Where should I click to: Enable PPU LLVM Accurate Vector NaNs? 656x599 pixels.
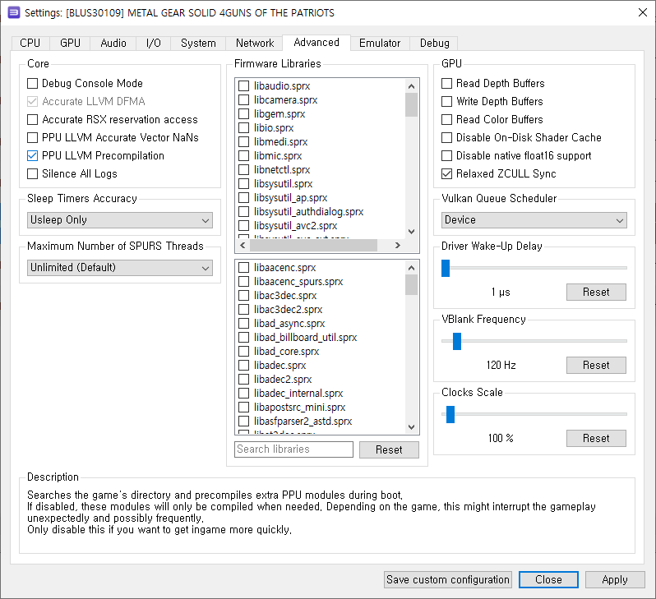tap(113, 137)
